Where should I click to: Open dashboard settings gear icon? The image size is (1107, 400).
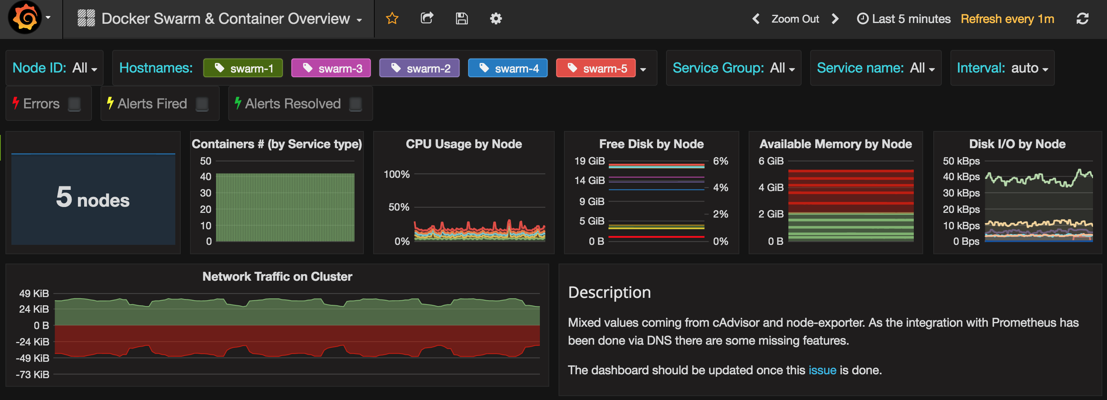(x=496, y=18)
